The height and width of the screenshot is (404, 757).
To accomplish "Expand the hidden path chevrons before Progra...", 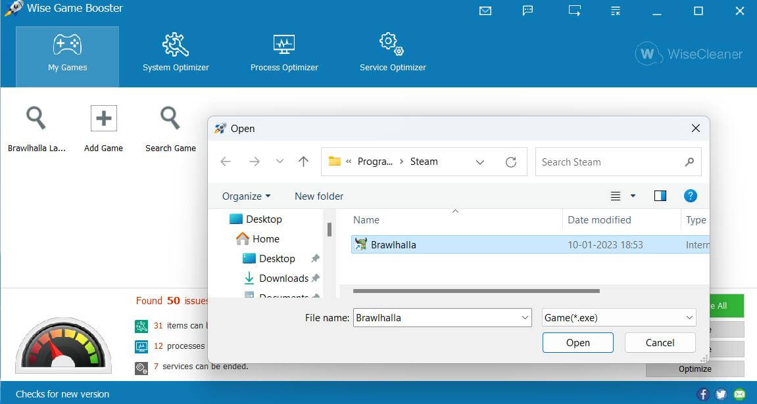I will pyautogui.click(x=349, y=162).
